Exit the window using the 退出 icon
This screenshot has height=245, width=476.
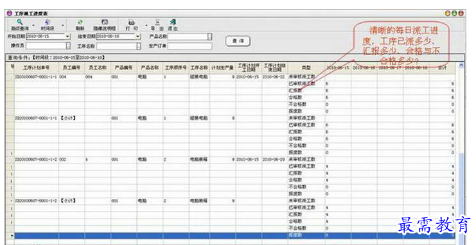pos(173,24)
